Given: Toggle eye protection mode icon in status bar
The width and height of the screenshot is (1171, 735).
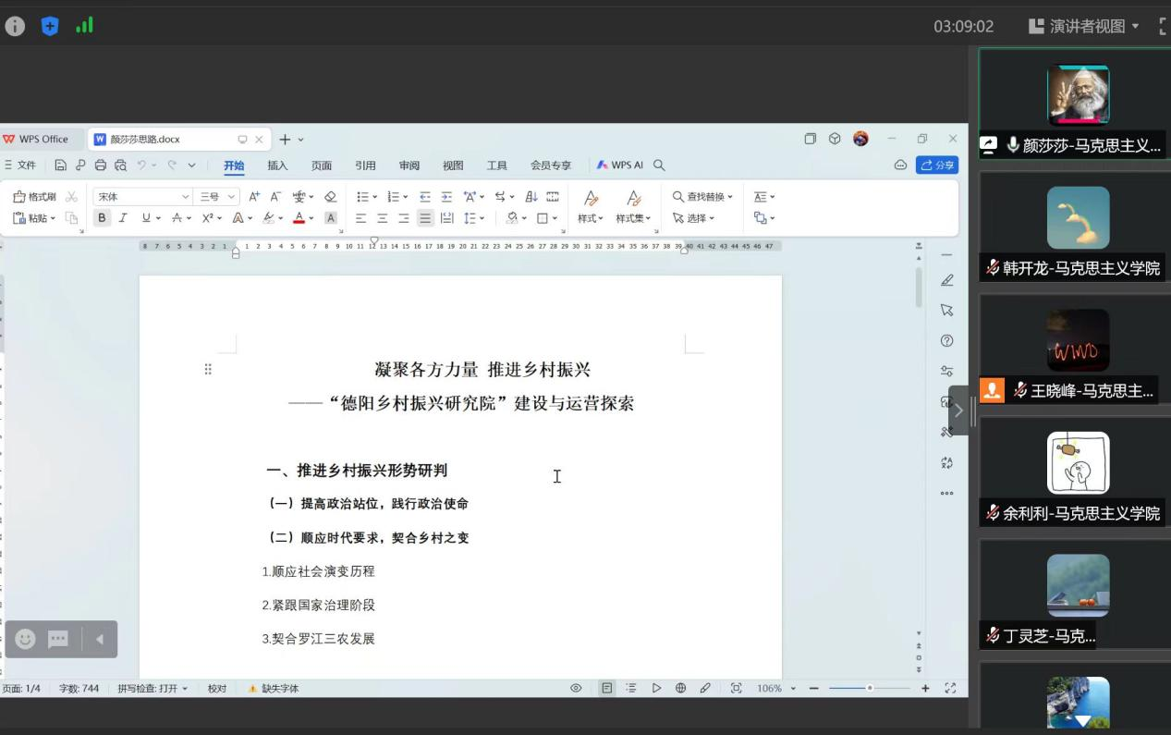Looking at the screenshot, I should pos(576,689).
